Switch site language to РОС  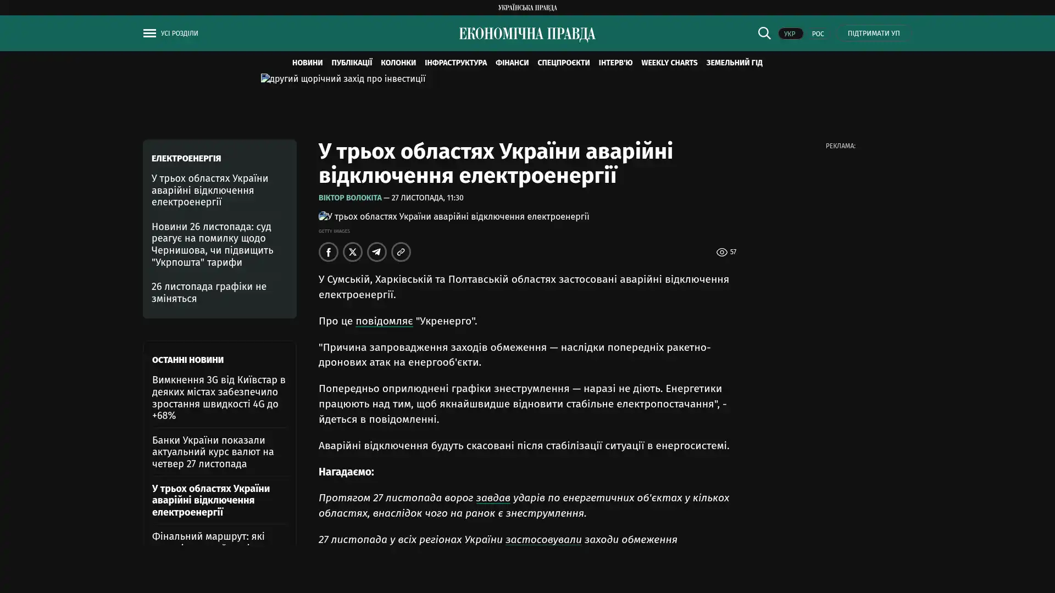tap(818, 34)
